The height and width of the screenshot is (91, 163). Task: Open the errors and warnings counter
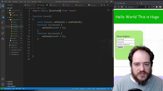click(19, 89)
